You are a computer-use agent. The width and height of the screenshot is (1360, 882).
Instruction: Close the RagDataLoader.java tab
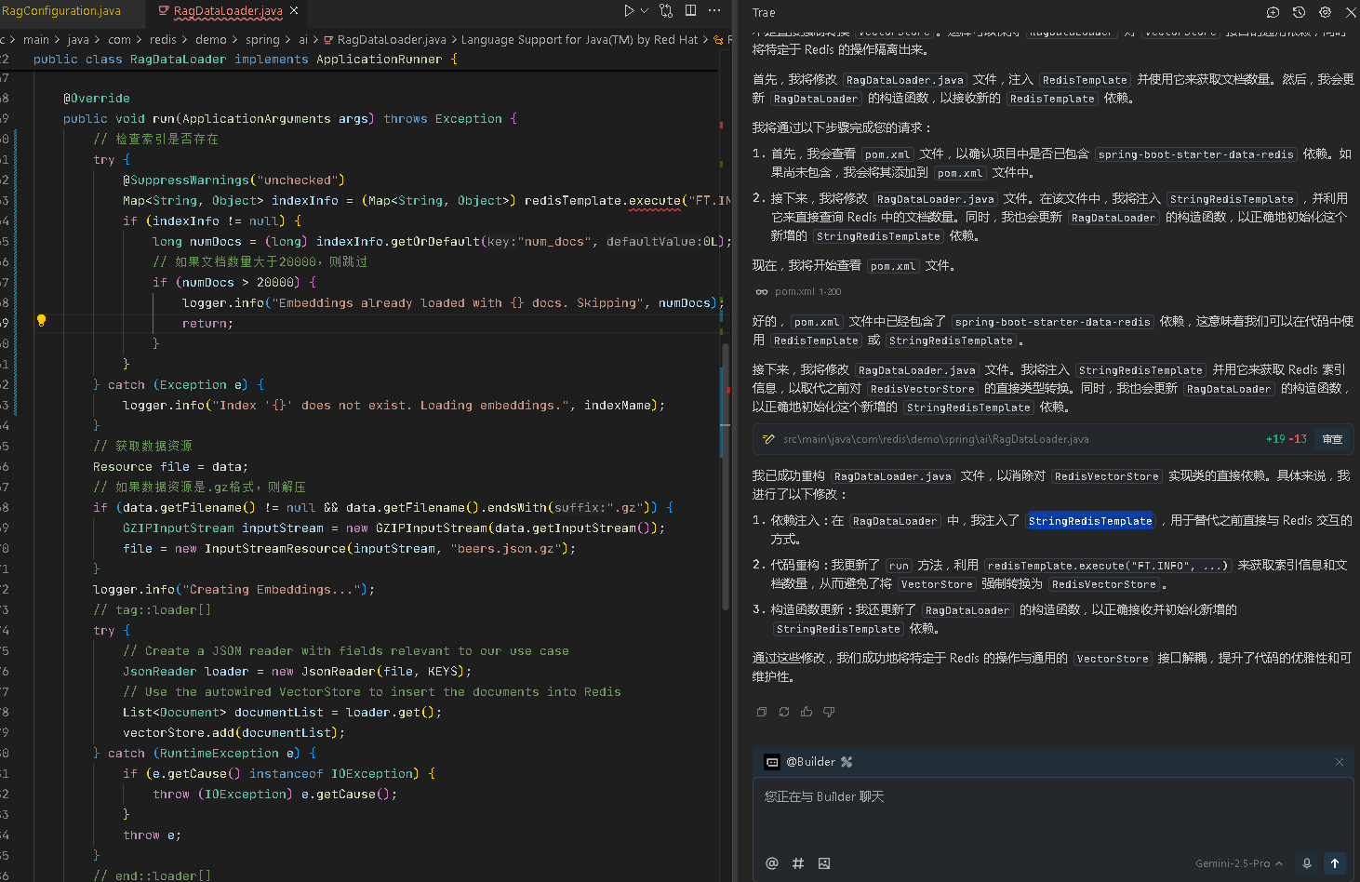(294, 11)
